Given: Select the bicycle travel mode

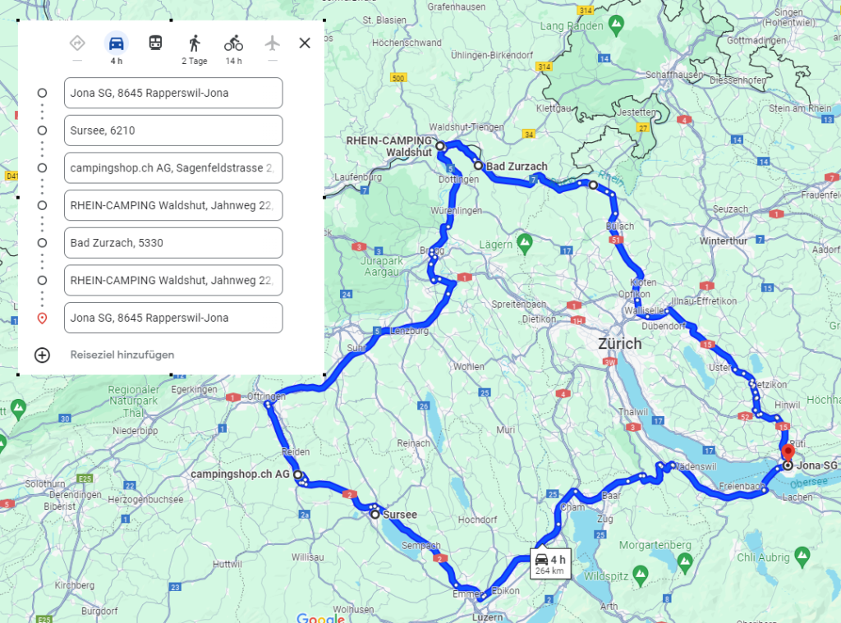Looking at the screenshot, I should point(233,44).
